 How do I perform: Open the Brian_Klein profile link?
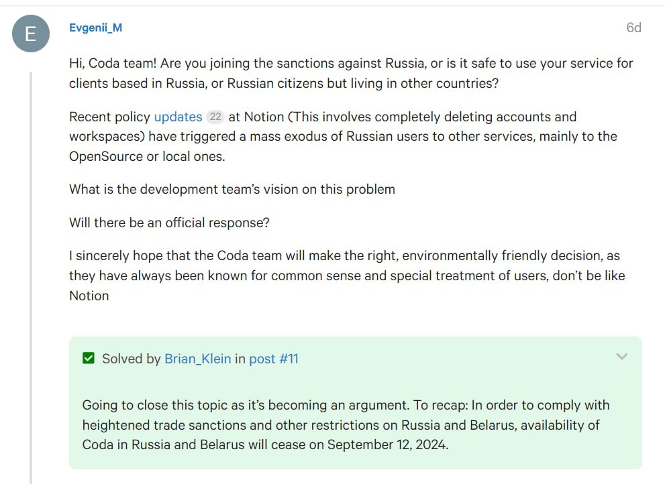coord(197,359)
